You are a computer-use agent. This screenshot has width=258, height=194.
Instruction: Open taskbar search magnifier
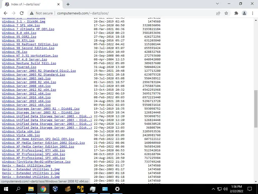(18, 189)
